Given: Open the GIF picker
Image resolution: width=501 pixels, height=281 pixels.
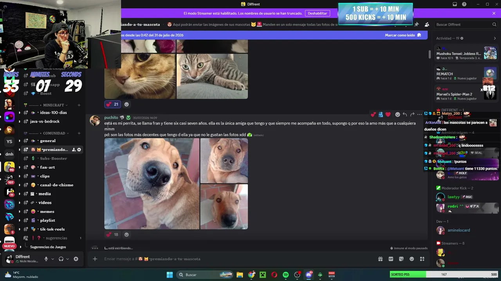Looking at the screenshot, I should pyautogui.click(x=391, y=259).
